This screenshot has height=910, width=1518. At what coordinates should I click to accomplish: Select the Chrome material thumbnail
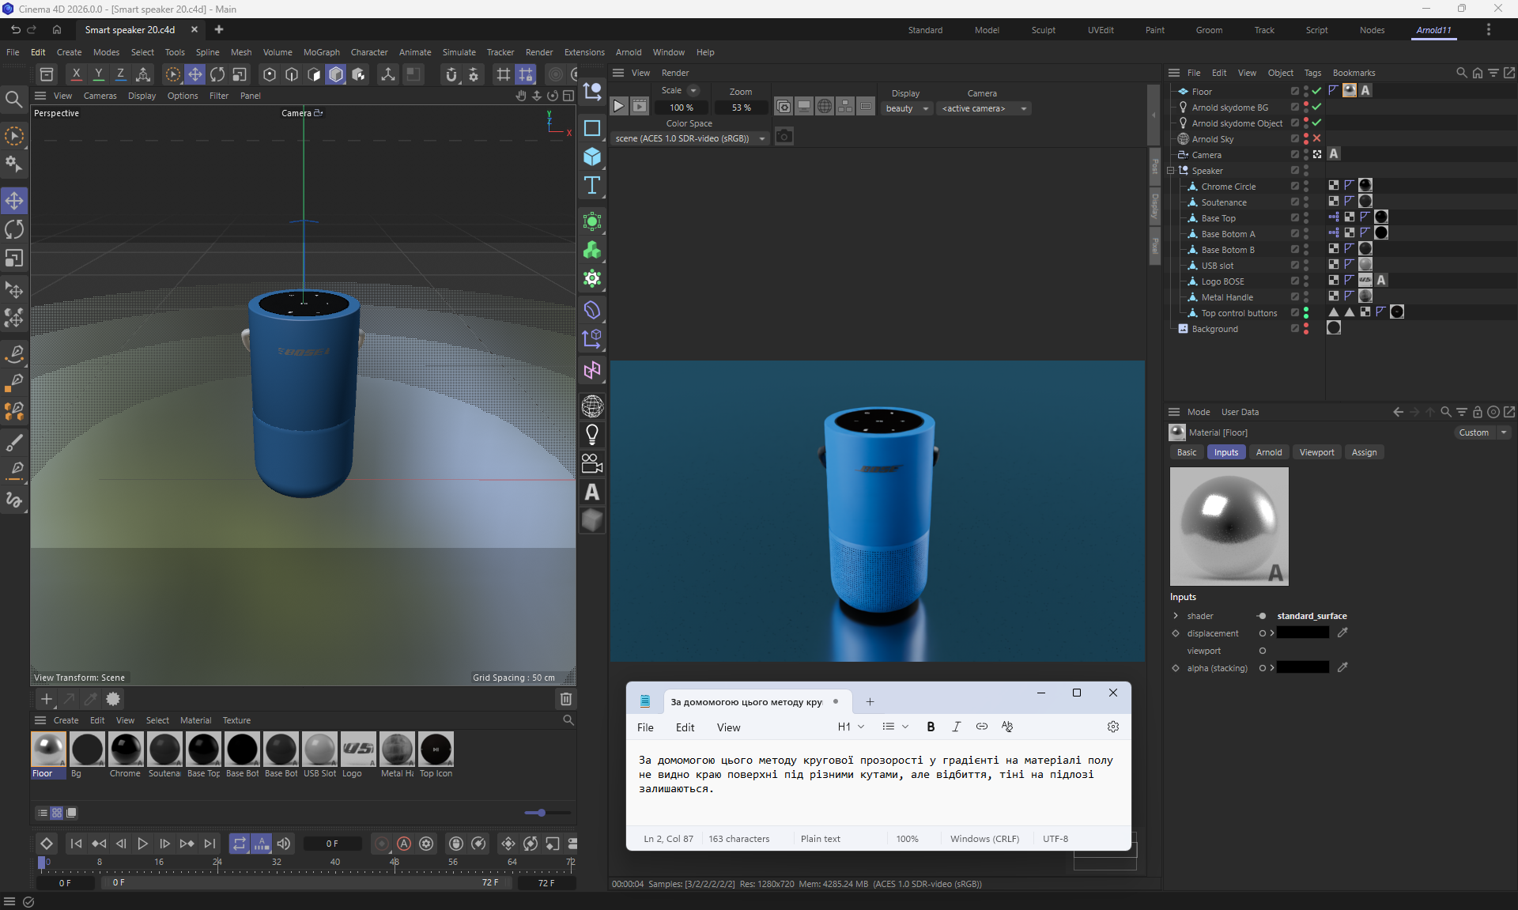(x=126, y=750)
